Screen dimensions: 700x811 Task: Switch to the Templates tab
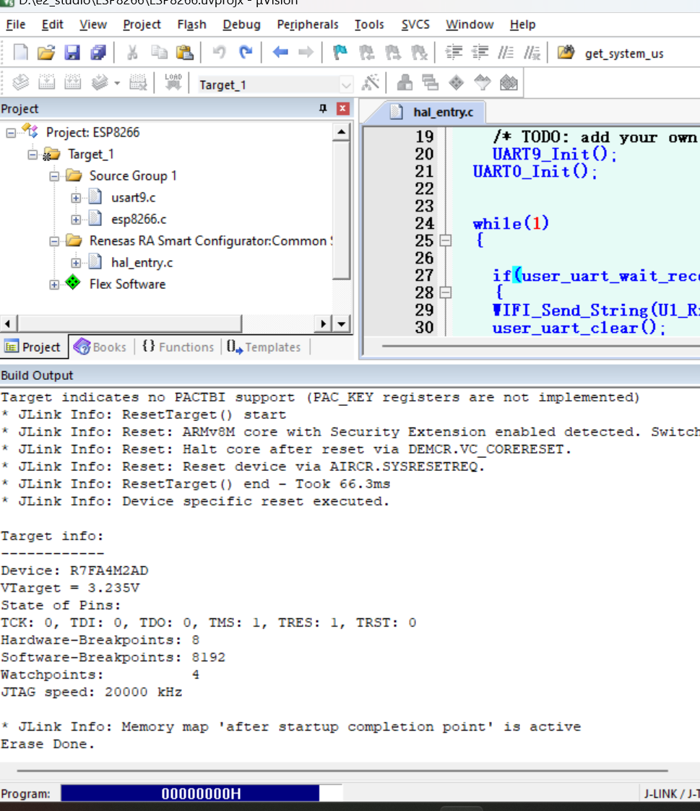[264, 347]
